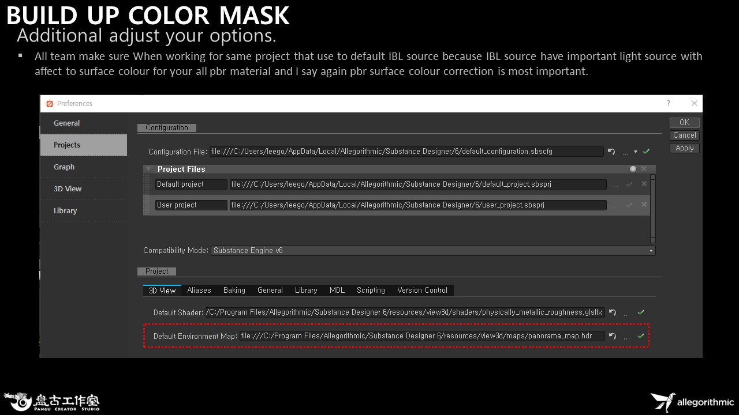Click the Configuration File path field
739x415 pixels.
[406, 152]
